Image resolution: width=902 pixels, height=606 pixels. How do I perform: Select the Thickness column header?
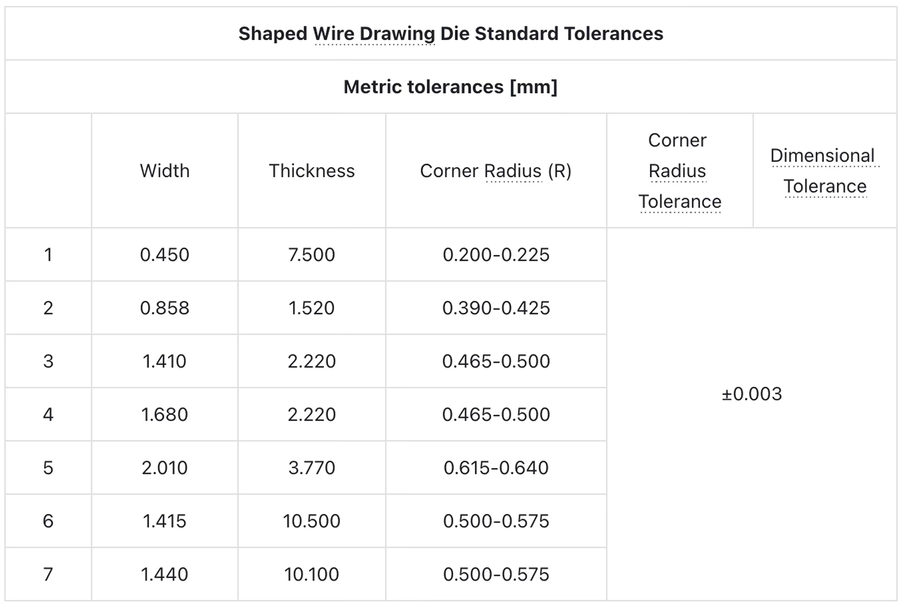point(312,171)
